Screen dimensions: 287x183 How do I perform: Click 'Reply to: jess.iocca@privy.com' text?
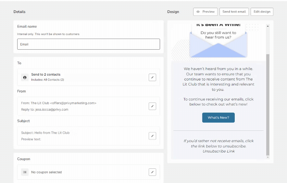click(x=45, y=109)
